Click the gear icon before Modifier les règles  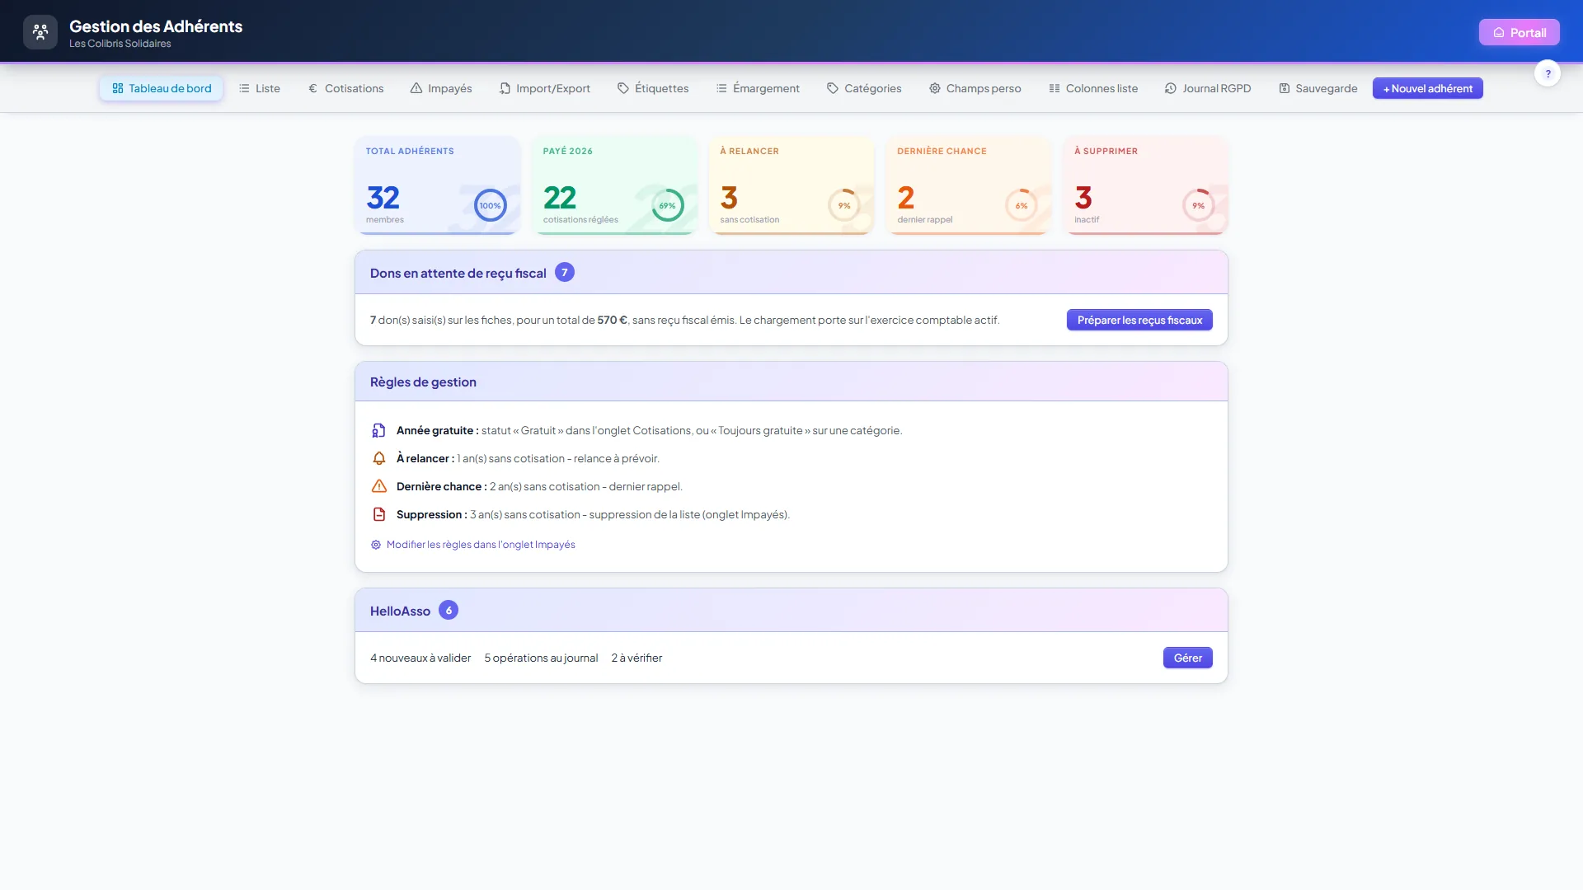click(x=376, y=545)
